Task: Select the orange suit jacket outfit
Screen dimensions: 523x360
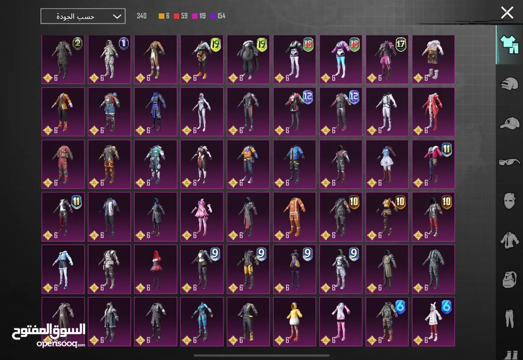Action: [x=63, y=112]
